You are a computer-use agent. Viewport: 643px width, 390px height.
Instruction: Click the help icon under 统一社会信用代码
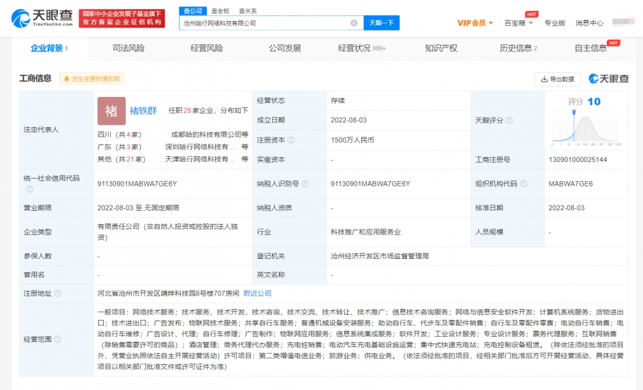(30, 189)
